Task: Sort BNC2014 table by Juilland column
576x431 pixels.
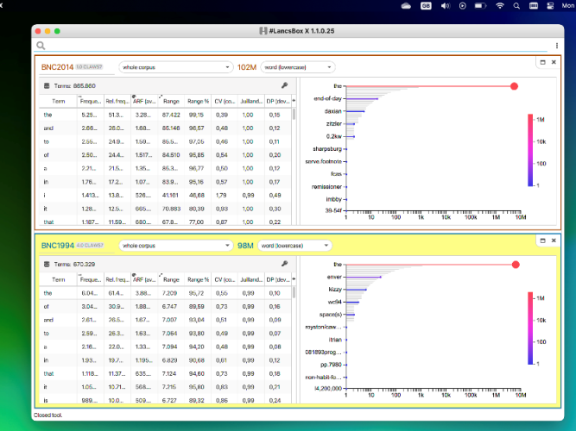Action: (251, 101)
